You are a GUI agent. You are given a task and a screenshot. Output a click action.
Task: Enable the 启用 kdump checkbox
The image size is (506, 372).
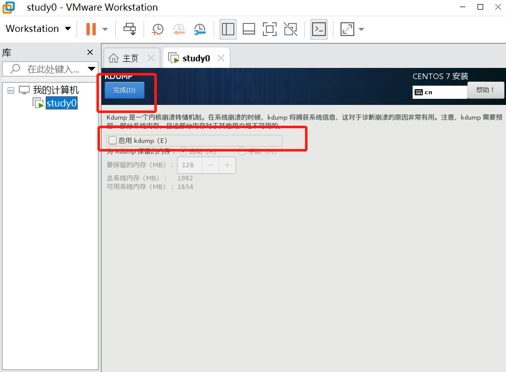click(x=113, y=140)
